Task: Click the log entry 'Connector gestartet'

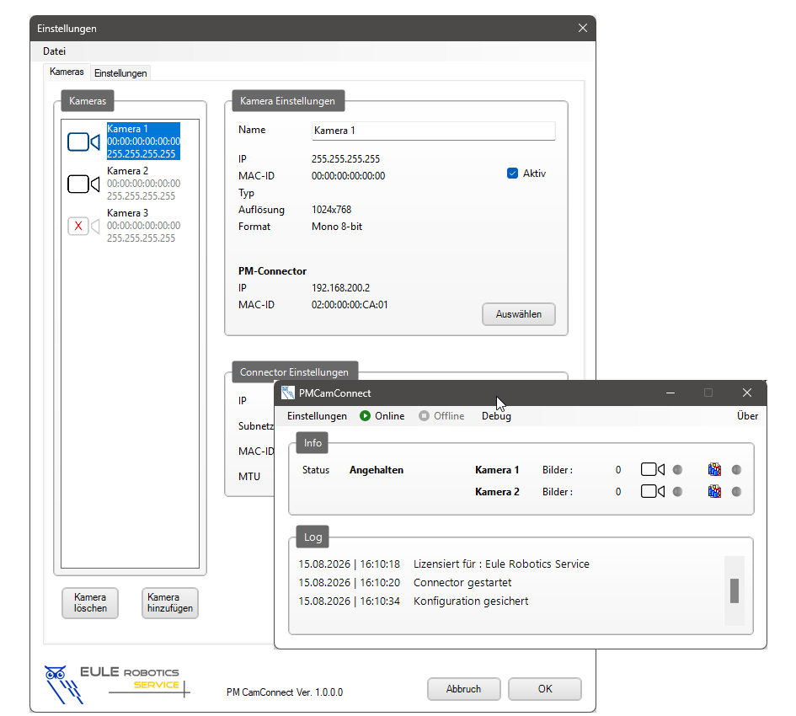Action: [462, 582]
